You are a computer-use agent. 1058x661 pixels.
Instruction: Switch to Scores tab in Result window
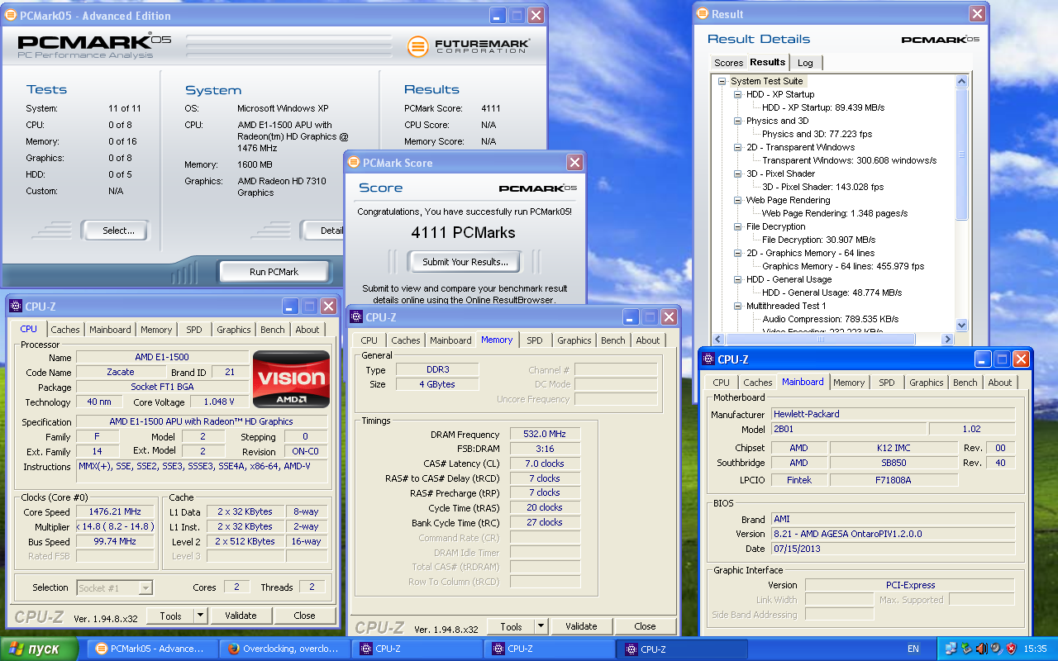tap(728, 63)
